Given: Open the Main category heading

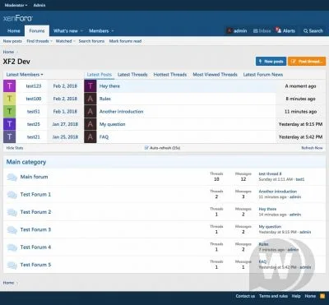Looking at the screenshot, I should coord(26,162).
